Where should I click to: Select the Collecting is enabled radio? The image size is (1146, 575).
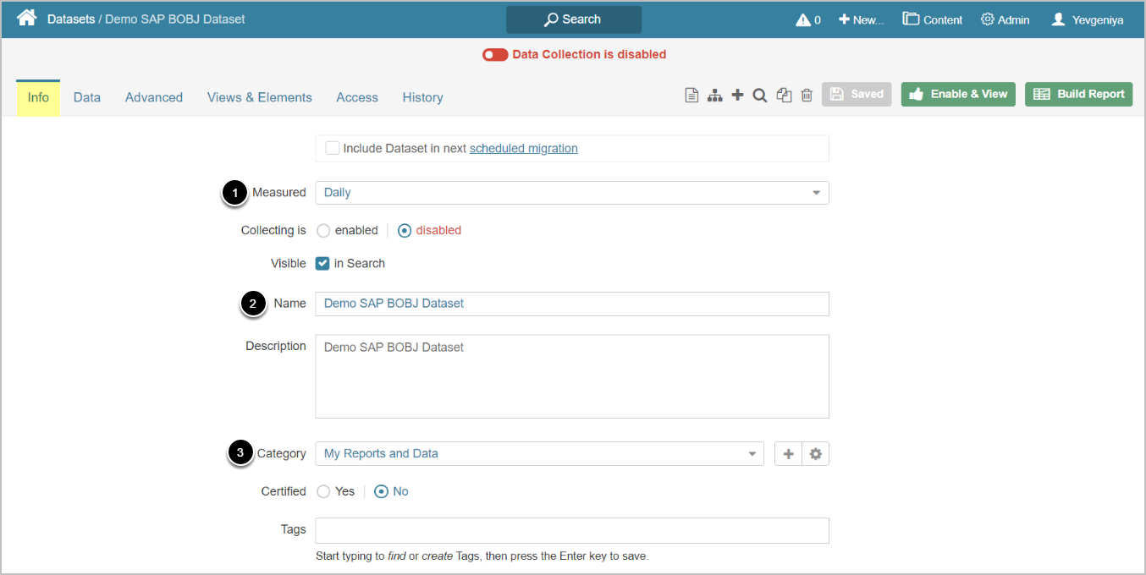coord(323,231)
